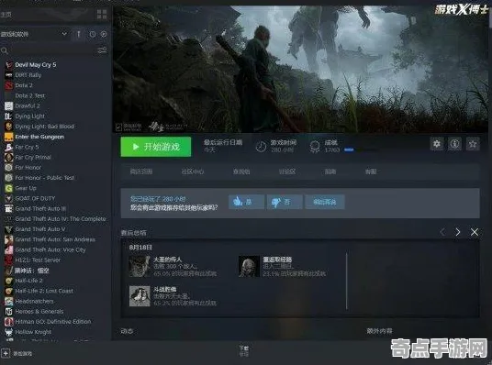Click the 稍后再说 button

(325, 202)
